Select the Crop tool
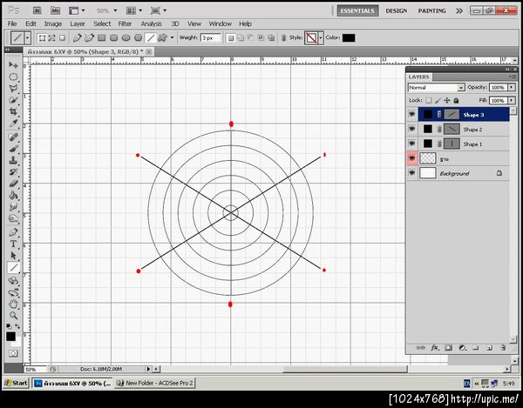523x408 pixels. (13, 112)
